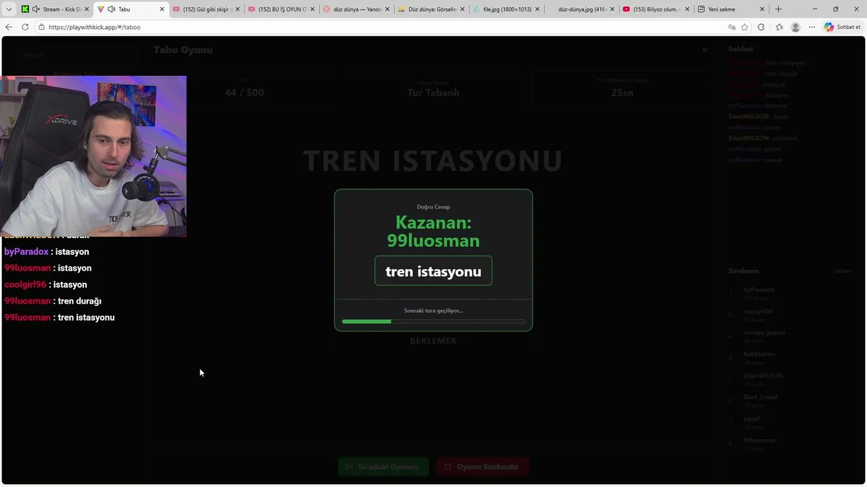This screenshot has height=487, width=867.
Task: Click the TREN ISTASYONU word heading
Action: click(x=433, y=161)
